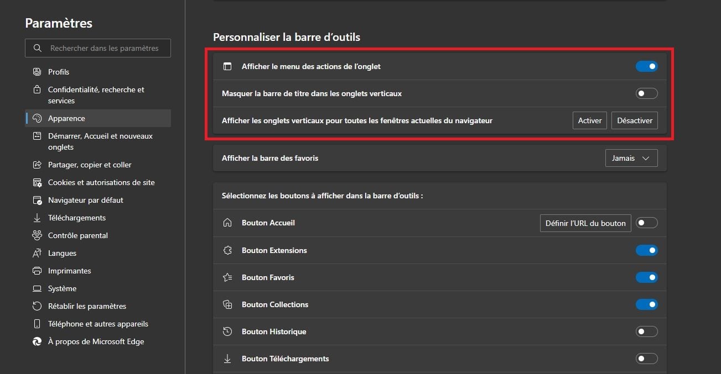Open the favorites bar Jamais dropdown

pos(631,158)
